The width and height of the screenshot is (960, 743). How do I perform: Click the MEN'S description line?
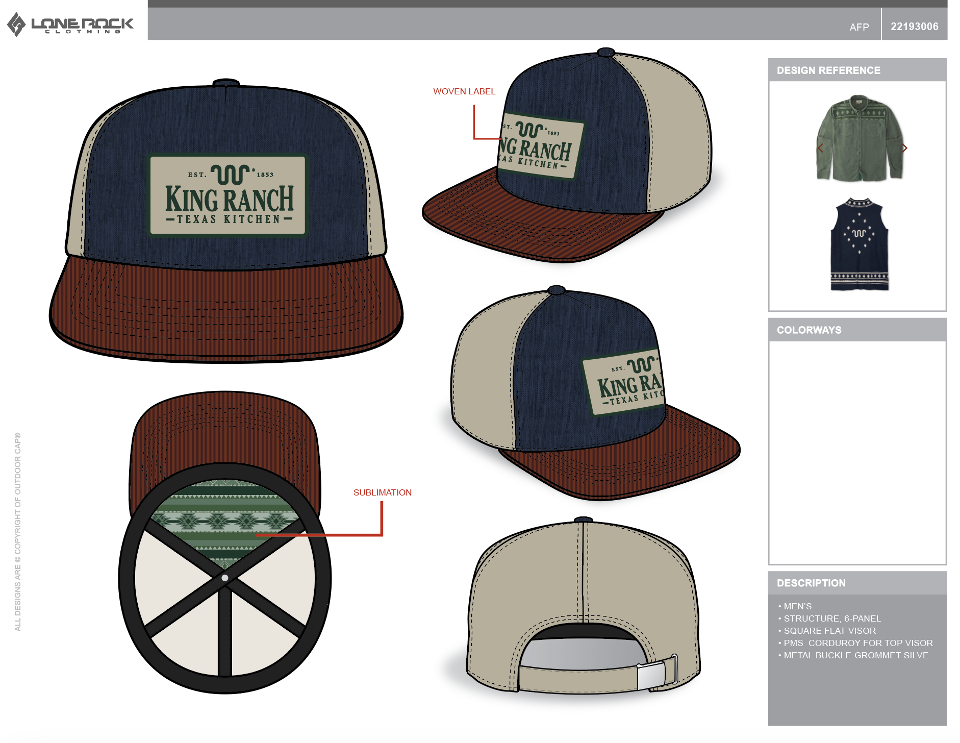click(797, 606)
